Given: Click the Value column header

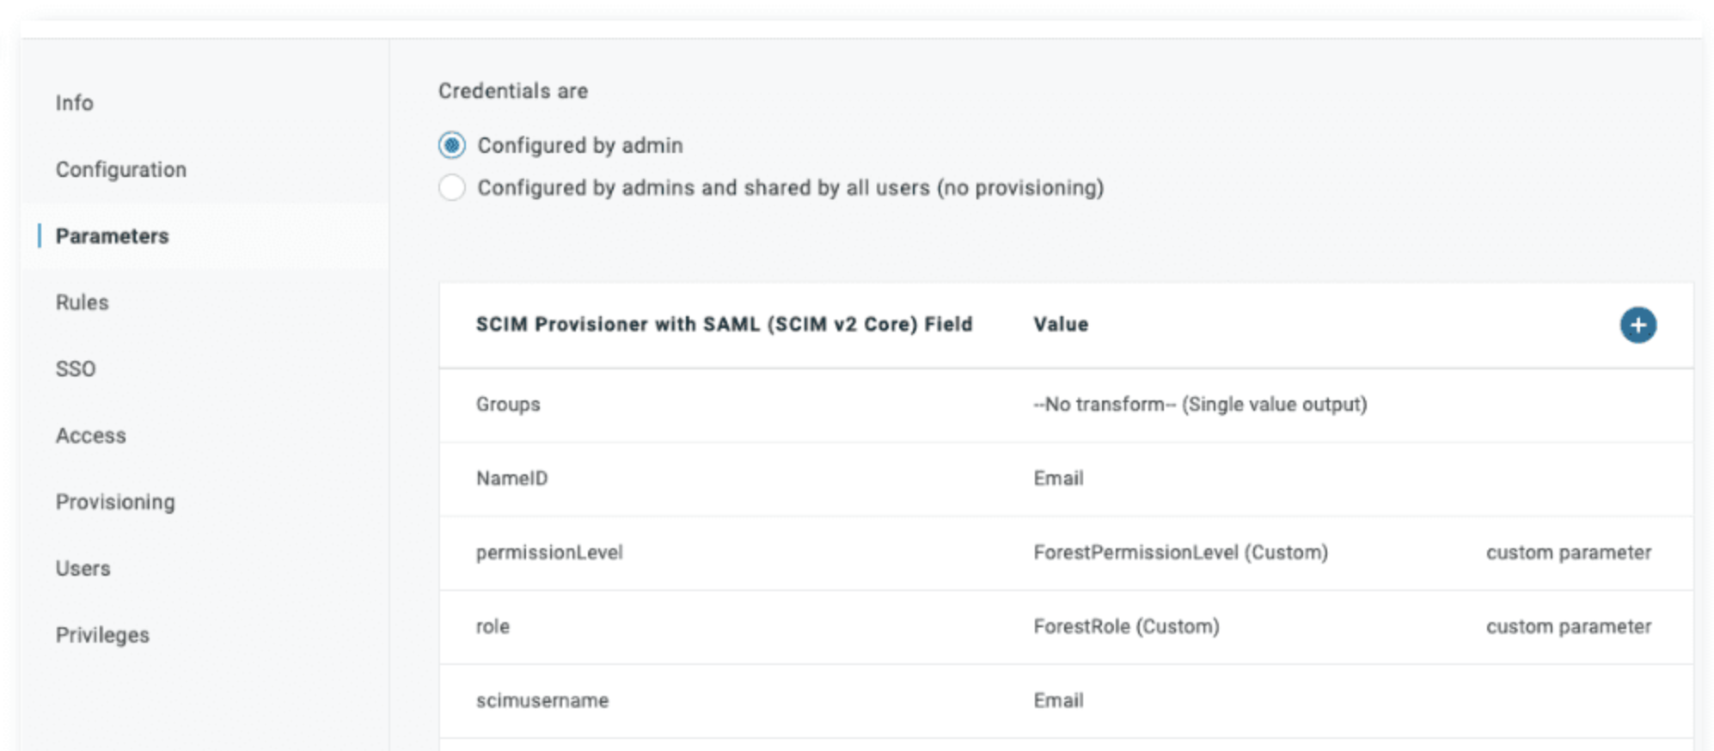Looking at the screenshot, I should [x=1061, y=325].
